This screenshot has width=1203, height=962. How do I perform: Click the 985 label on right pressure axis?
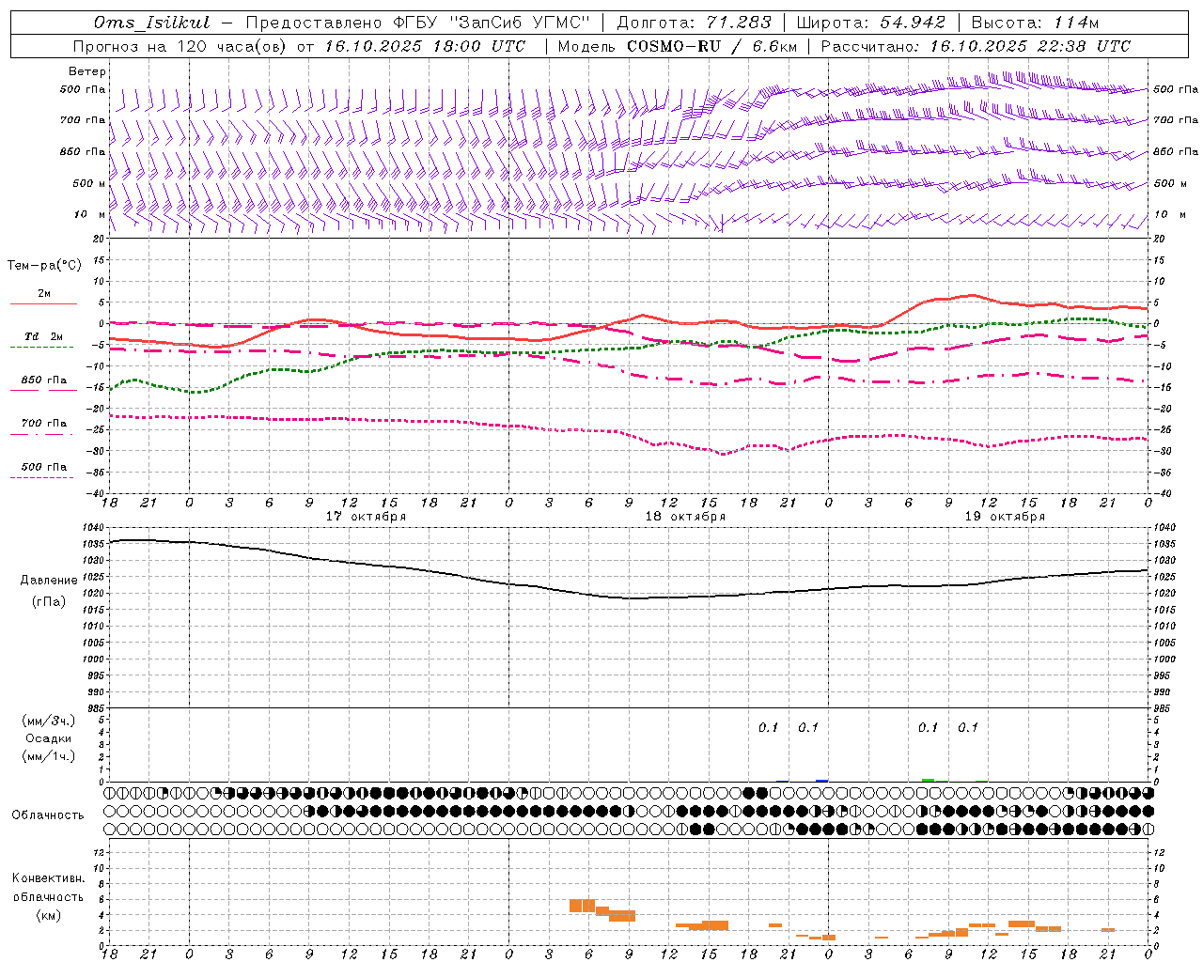(x=1164, y=708)
